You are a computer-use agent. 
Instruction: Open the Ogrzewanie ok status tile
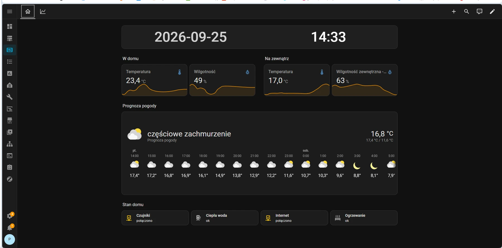(x=364, y=218)
